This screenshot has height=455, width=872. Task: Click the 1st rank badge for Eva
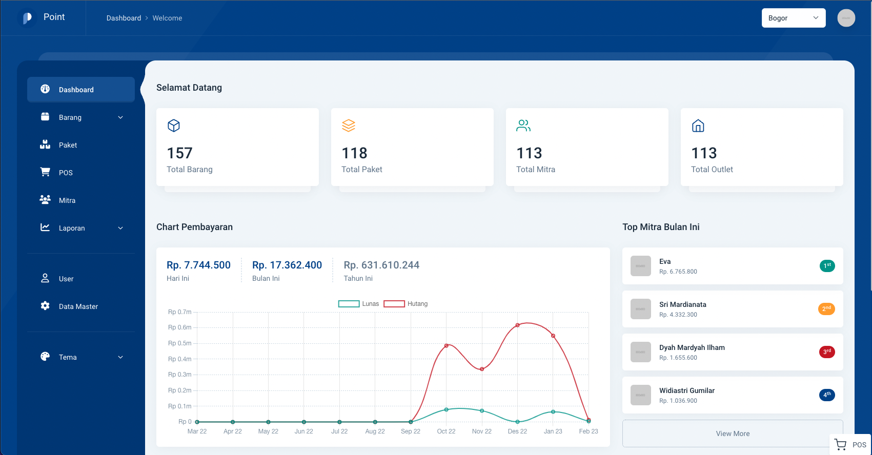(x=827, y=265)
